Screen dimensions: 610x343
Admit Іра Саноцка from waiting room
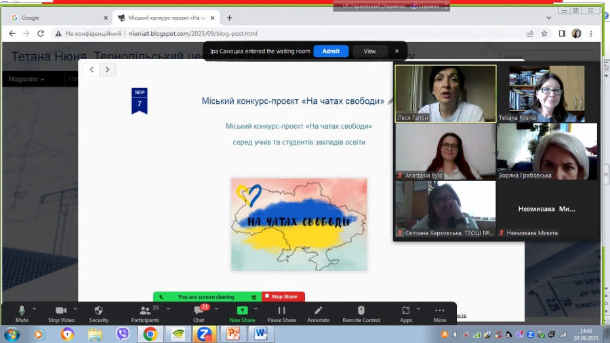point(331,51)
